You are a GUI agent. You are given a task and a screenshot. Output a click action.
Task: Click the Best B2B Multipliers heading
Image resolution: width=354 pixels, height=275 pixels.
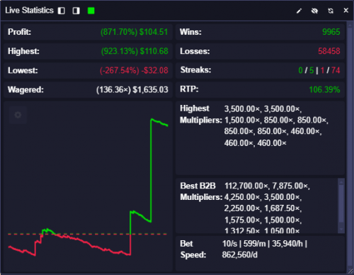(x=201, y=191)
